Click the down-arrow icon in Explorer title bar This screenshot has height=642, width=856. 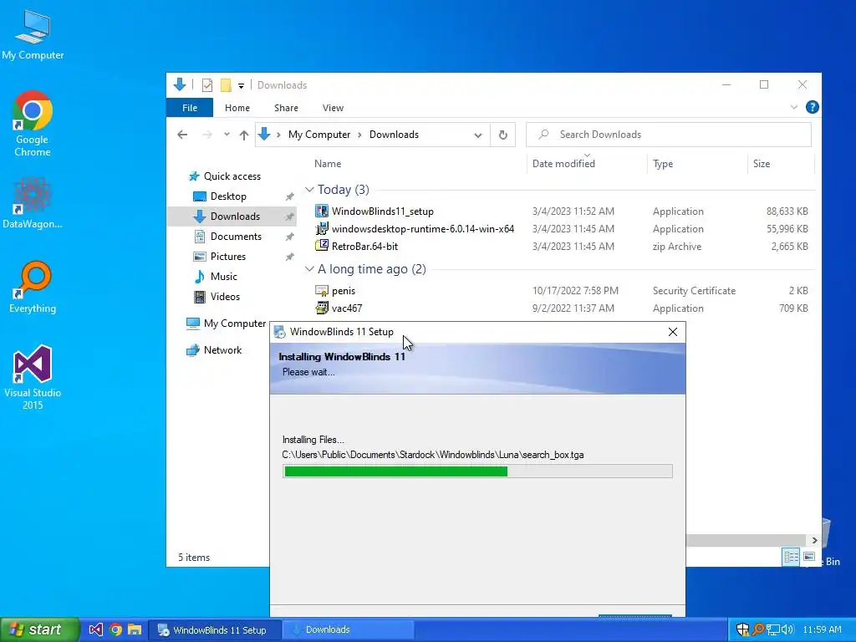pyautogui.click(x=180, y=84)
